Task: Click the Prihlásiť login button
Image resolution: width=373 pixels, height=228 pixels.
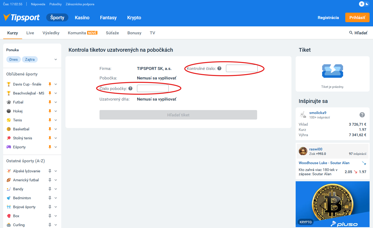Action: 357,18
